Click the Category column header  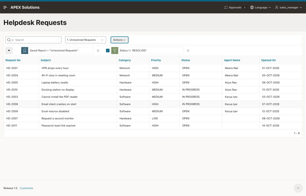[x=125, y=60]
